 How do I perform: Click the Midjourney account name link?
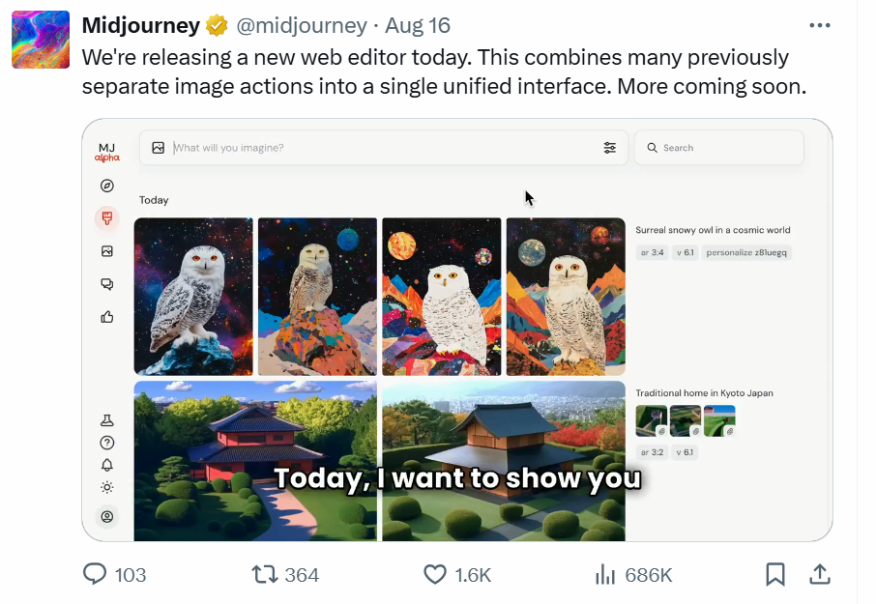tap(140, 26)
